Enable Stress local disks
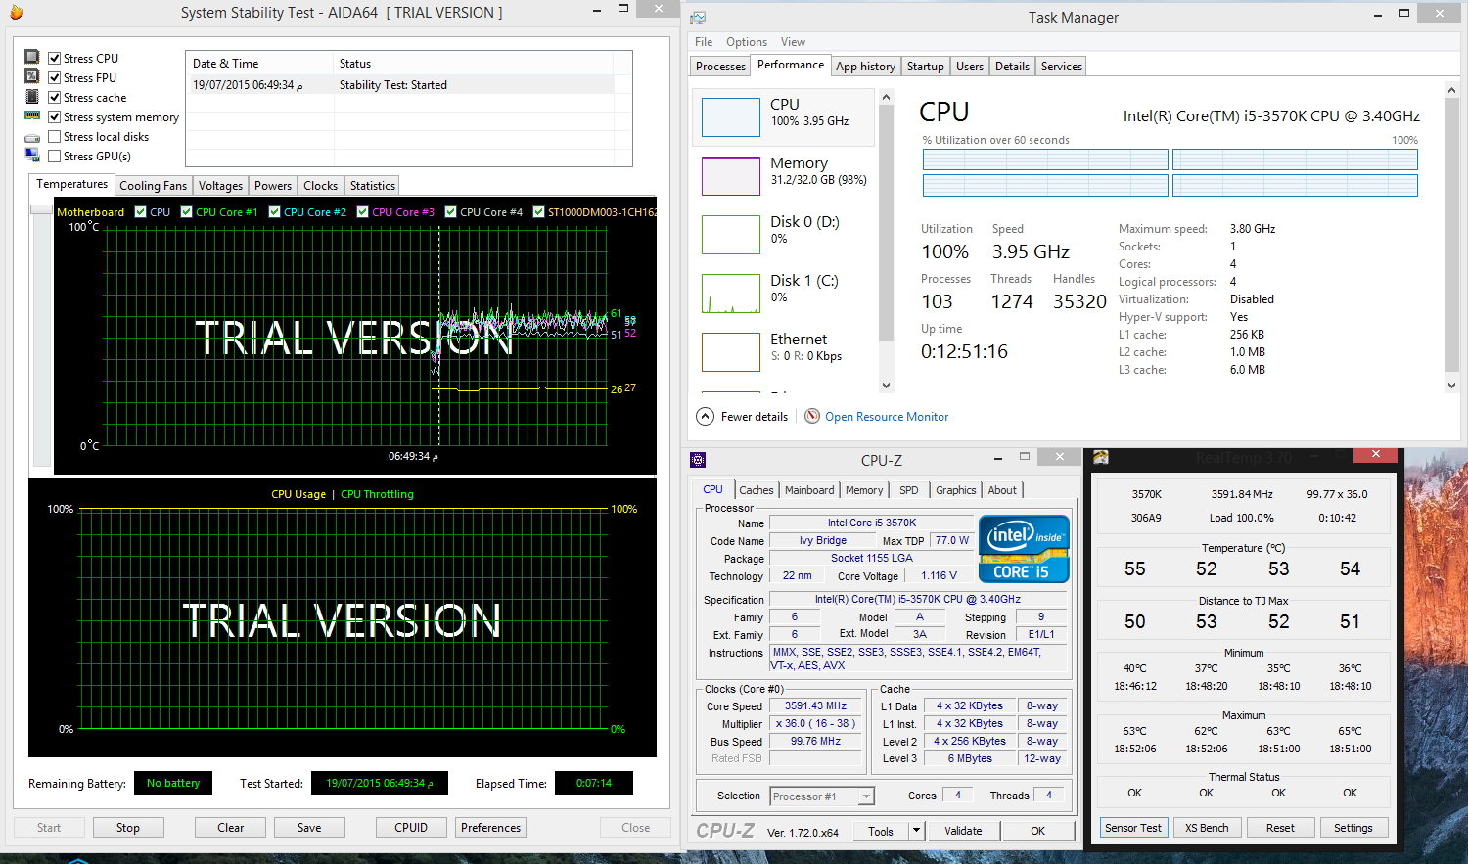The height and width of the screenshot is (864, 1468). point(55,136)
